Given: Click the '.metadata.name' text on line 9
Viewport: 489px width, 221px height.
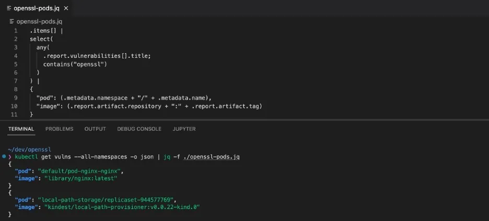Looking at the screenshot, I should pos(182,98).
